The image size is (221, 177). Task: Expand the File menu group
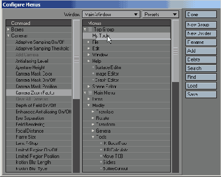point(89,42)
